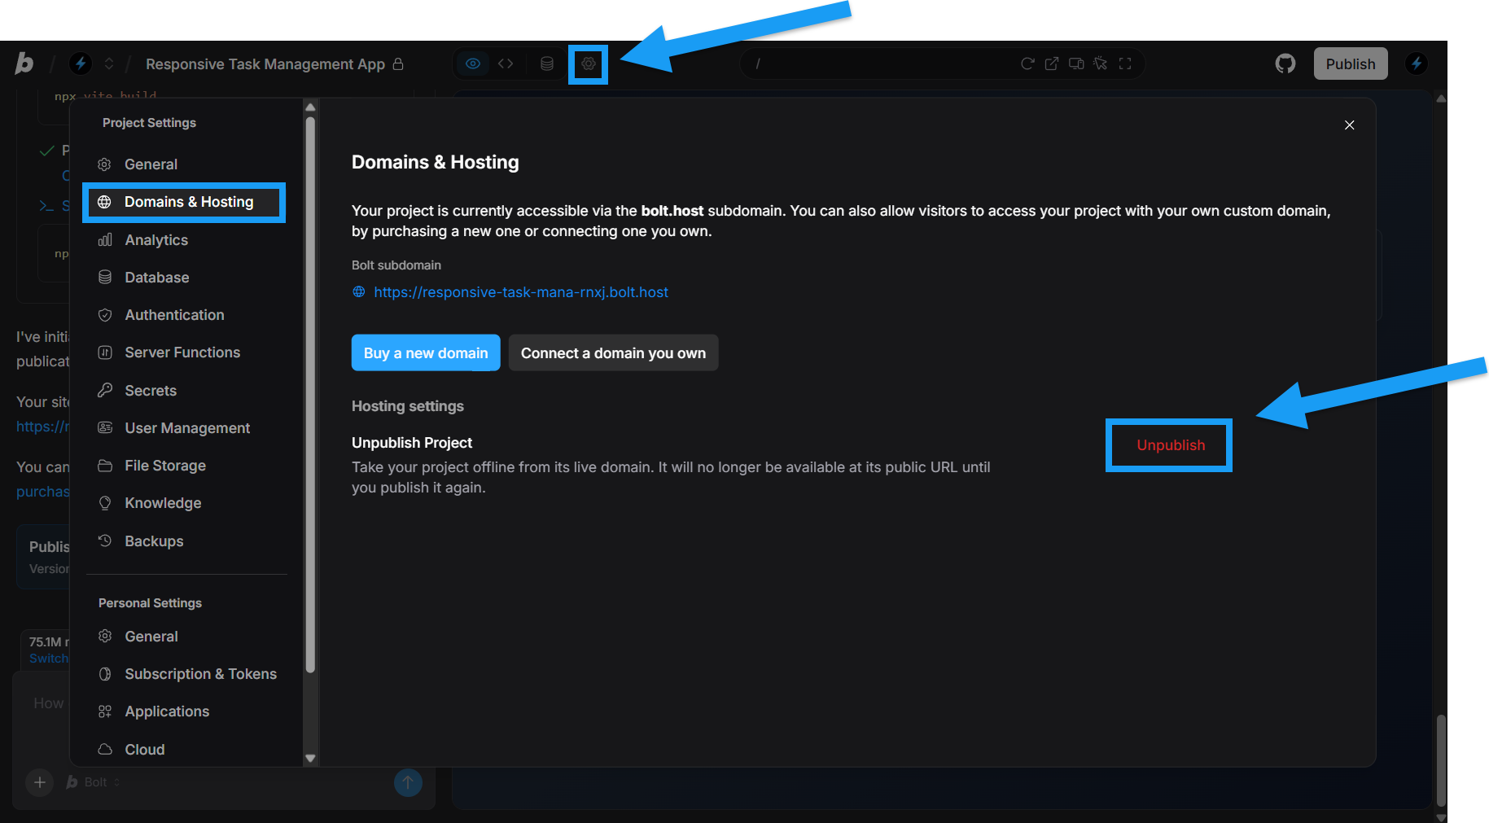
Task: Click the key icon beside Secrets
Action: coord(105,390)
